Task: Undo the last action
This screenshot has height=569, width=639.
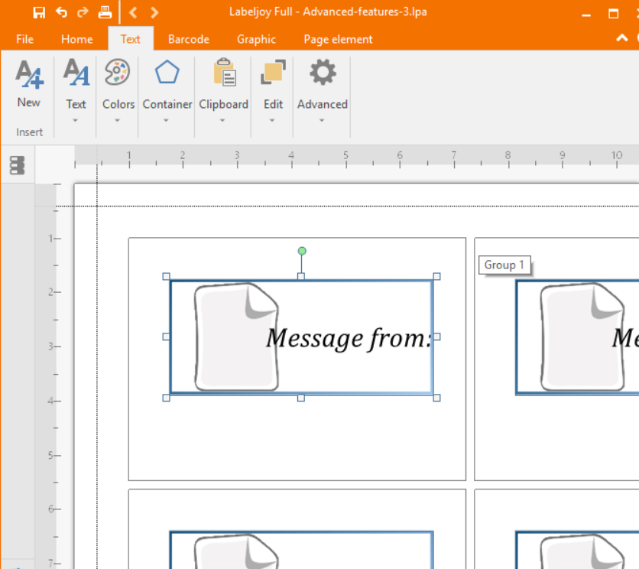Action: pos(61,12)
